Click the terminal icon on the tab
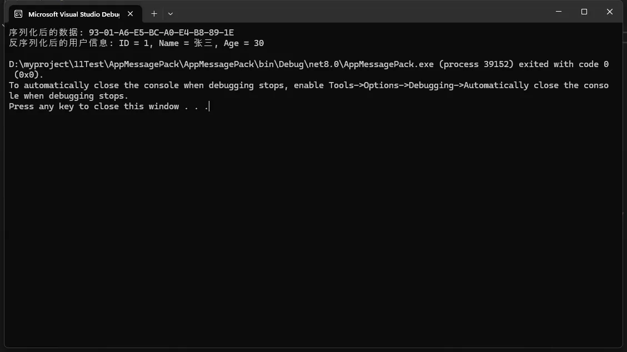The image size is (627, 352). [18, 14]
